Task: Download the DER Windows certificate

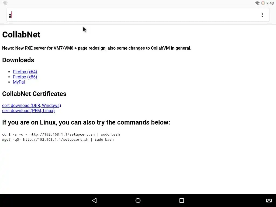Action: click(x=32, y=105)
